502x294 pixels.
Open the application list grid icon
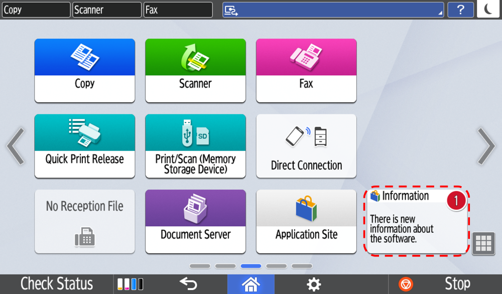[483, 243]
